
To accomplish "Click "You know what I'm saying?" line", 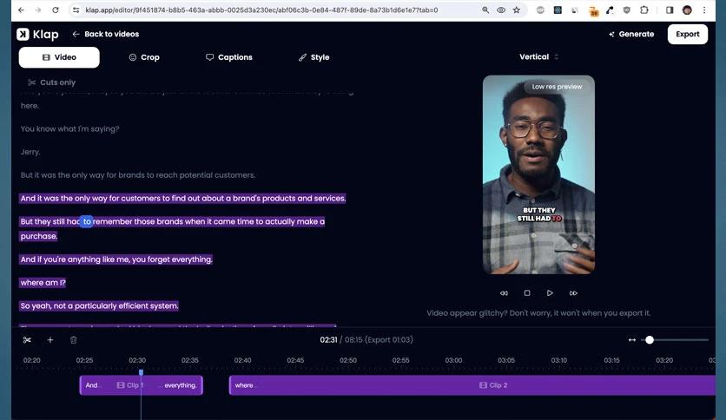I will [69, 128].
